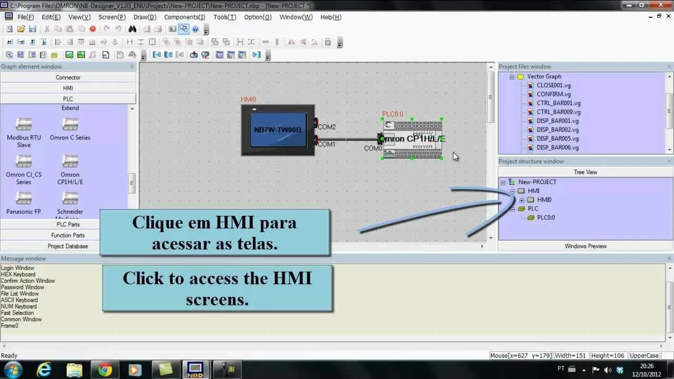
Task: Open the Draw menu
Action: pyautogui.click(x=145, y=17)
